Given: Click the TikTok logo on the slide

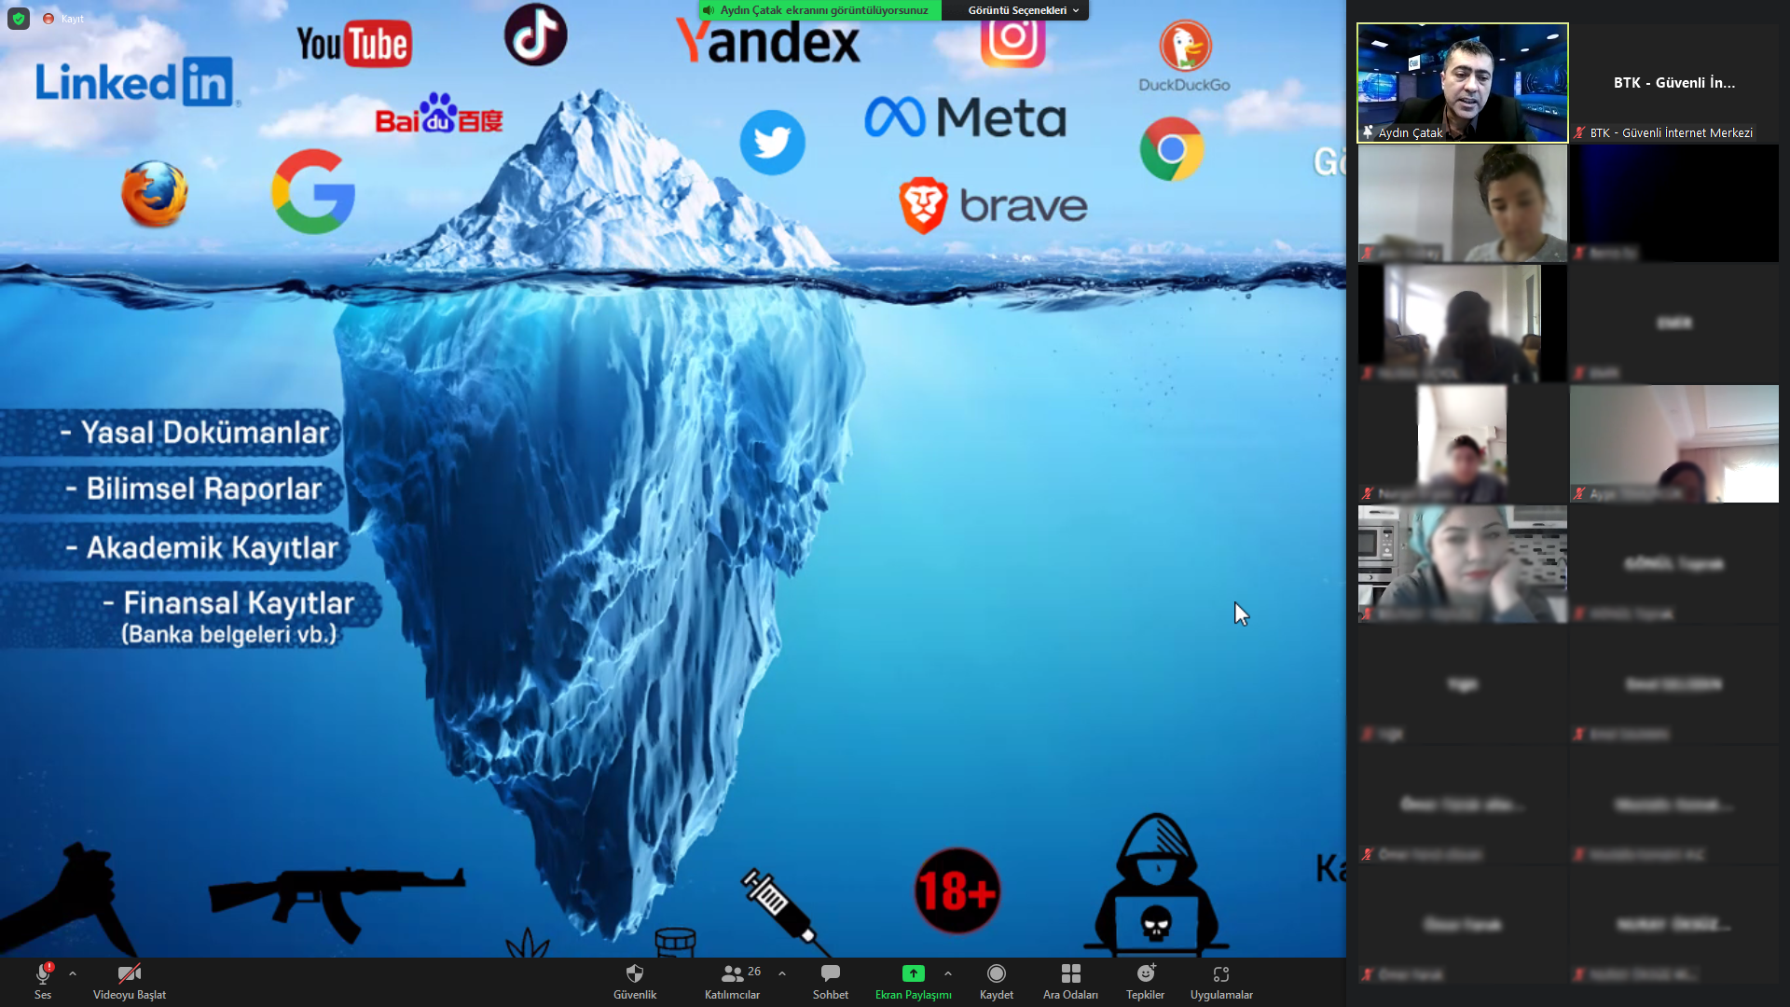Looking at the screenshot, I should coord(536,34).
